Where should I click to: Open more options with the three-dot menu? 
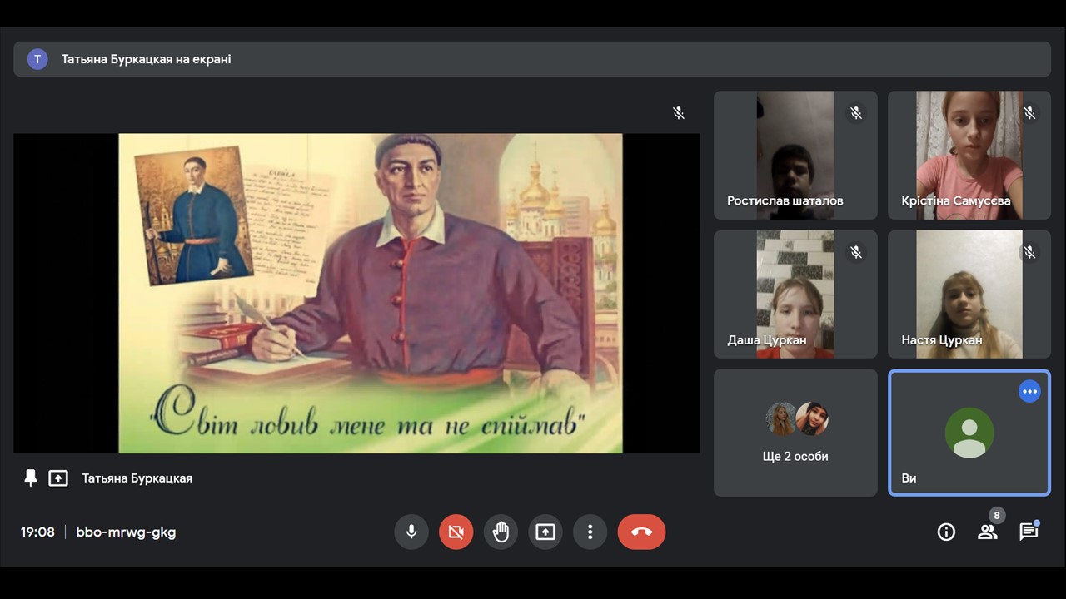pos(590,532)
